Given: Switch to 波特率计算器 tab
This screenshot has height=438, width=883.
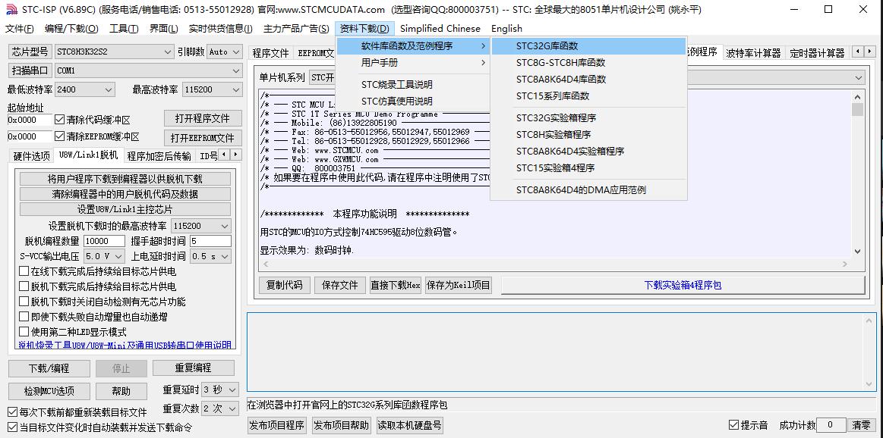Looking at the screenshot, I should tap(753, 53).
